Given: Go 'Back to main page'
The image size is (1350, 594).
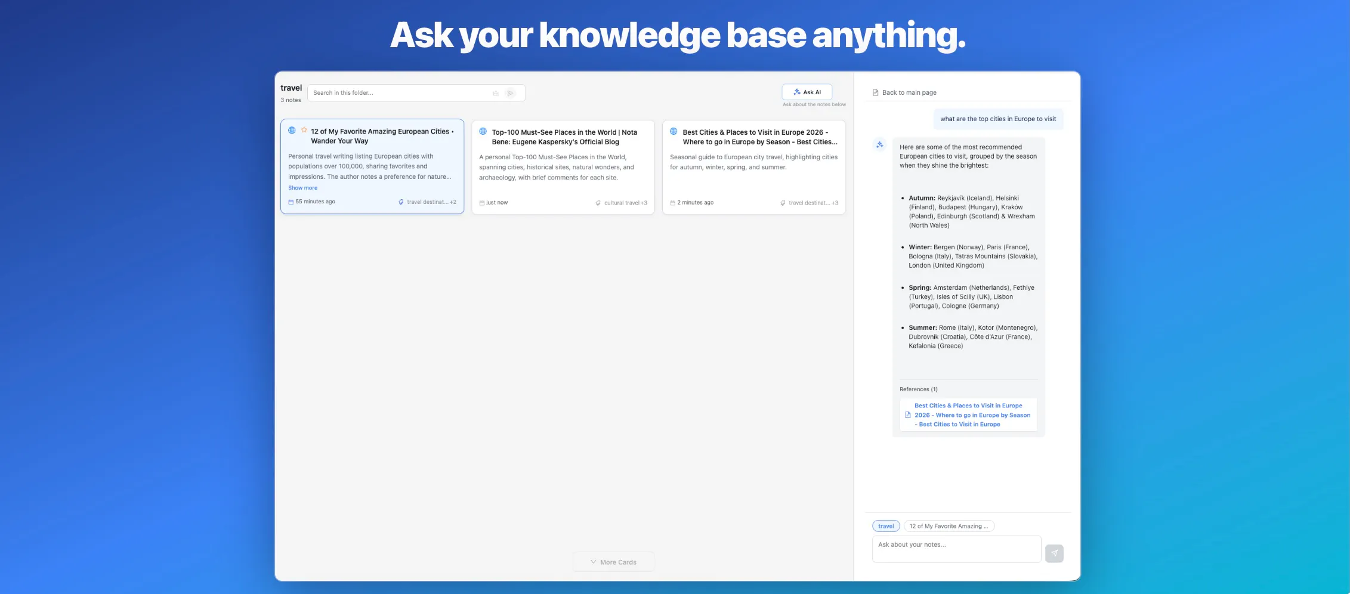Looking at the screenshot, I should pyautogui.click(x=909, y=92).
